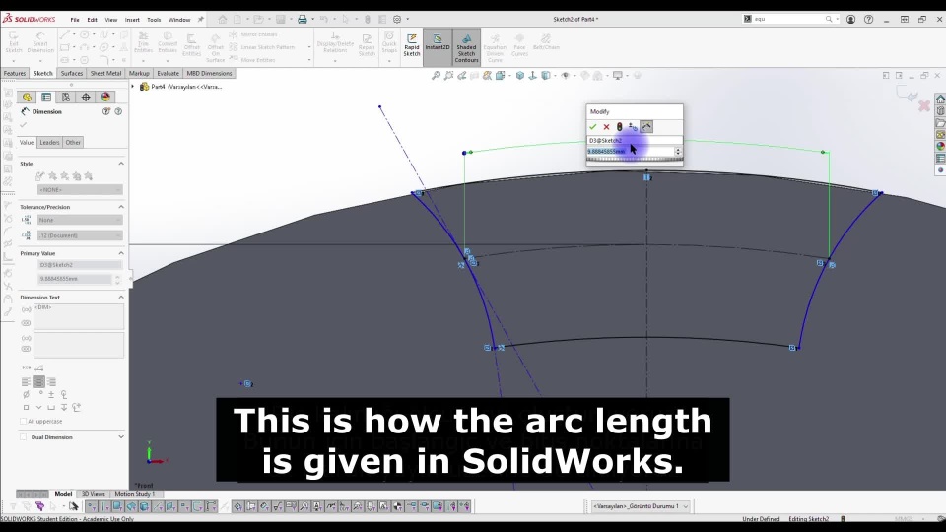
Task: Open the Insert menu
Action: [132, 20]
